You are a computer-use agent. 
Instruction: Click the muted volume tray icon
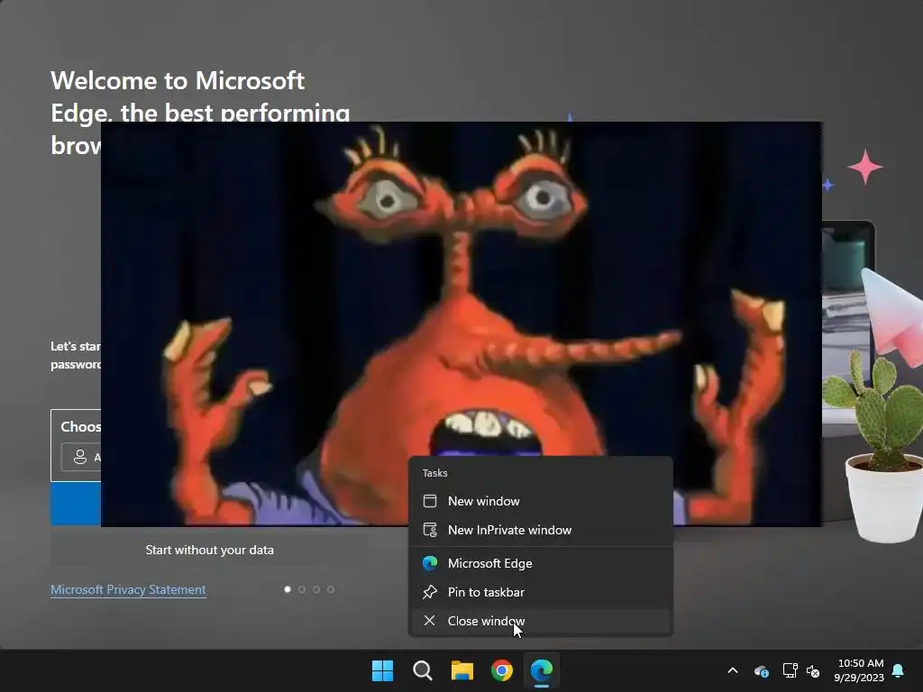coord(813,670)
